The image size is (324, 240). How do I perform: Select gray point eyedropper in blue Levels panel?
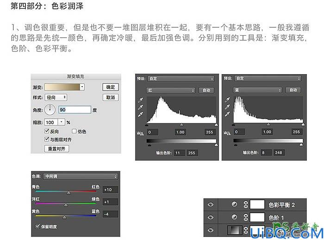pyautogui.click(x=227, y=107)
